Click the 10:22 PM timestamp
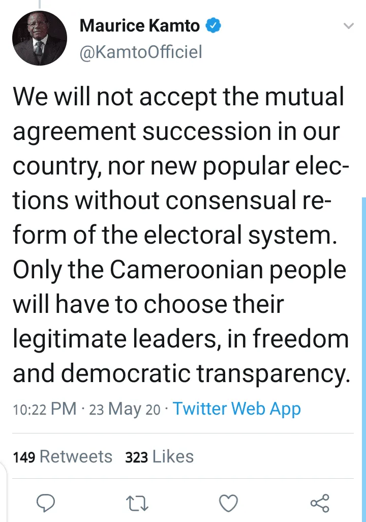 coord(45,409)
